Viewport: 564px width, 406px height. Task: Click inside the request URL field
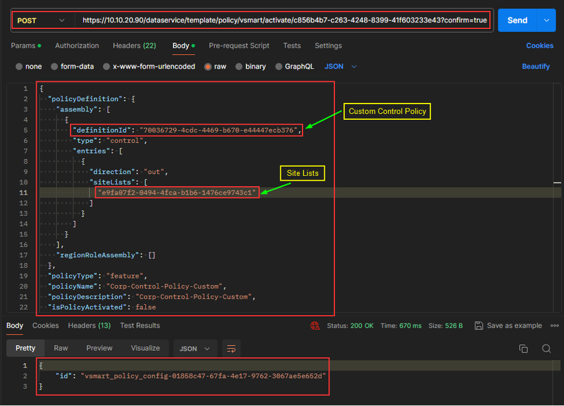pos(283,20)
